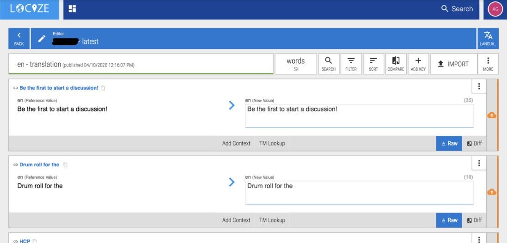The image size is (507, 243).
Task: Open the dashboard grid icon
Action: click(x=73, y=9)
